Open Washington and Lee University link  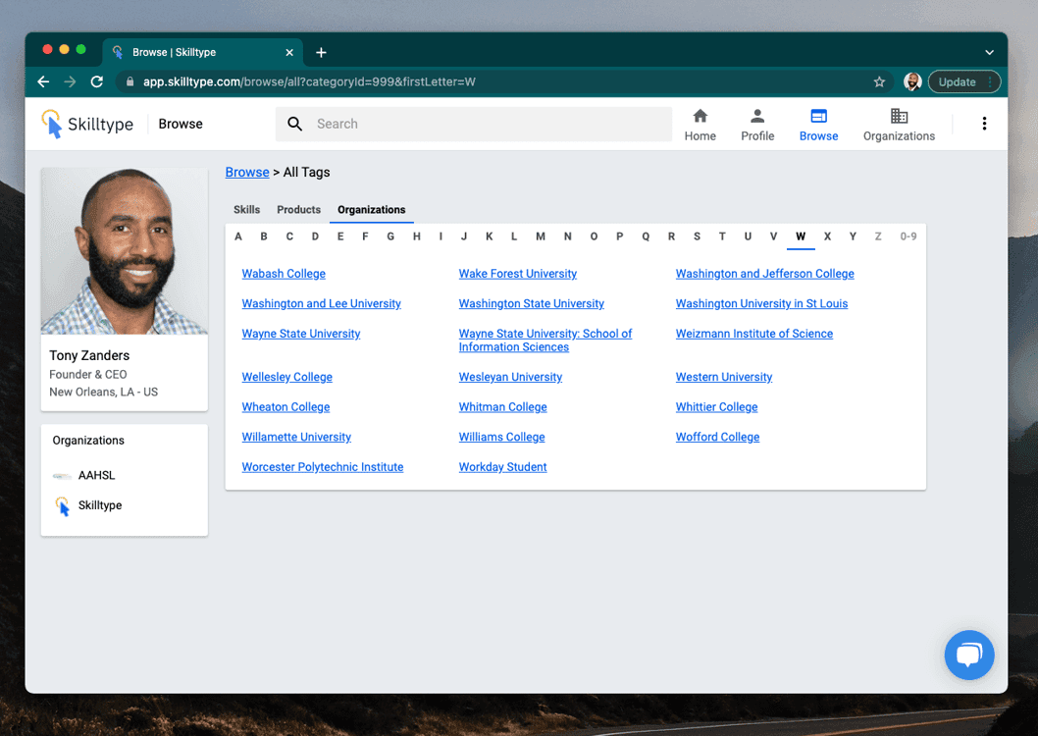click(321, 303)
